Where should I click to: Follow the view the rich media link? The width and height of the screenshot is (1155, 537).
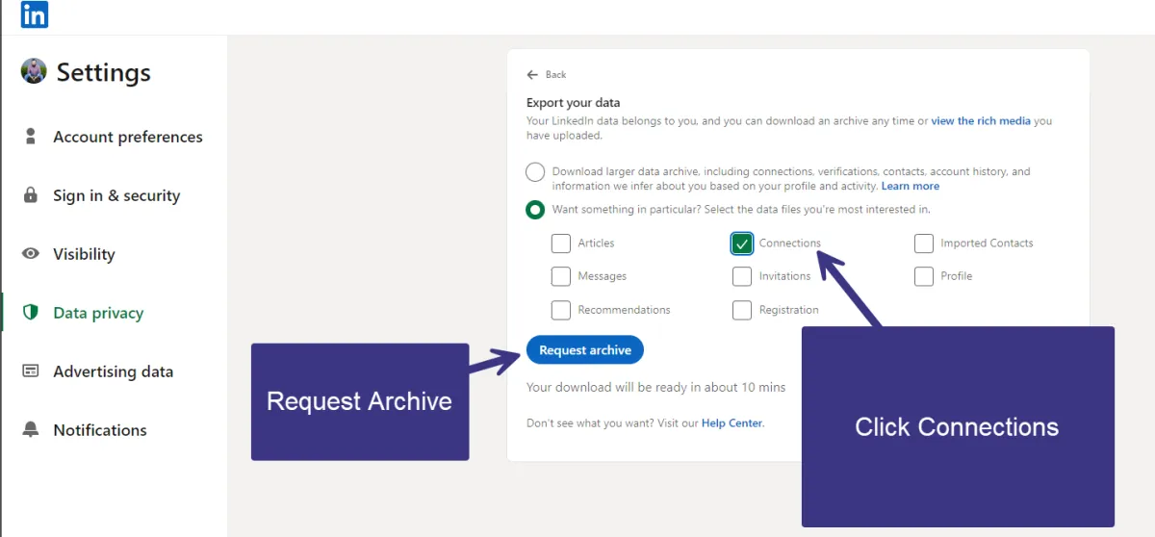pos(981,121)
